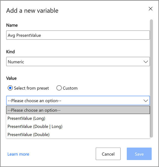Screen dimensions: 159x167
Task: Click the Value section label
Action: pos(11,79)
